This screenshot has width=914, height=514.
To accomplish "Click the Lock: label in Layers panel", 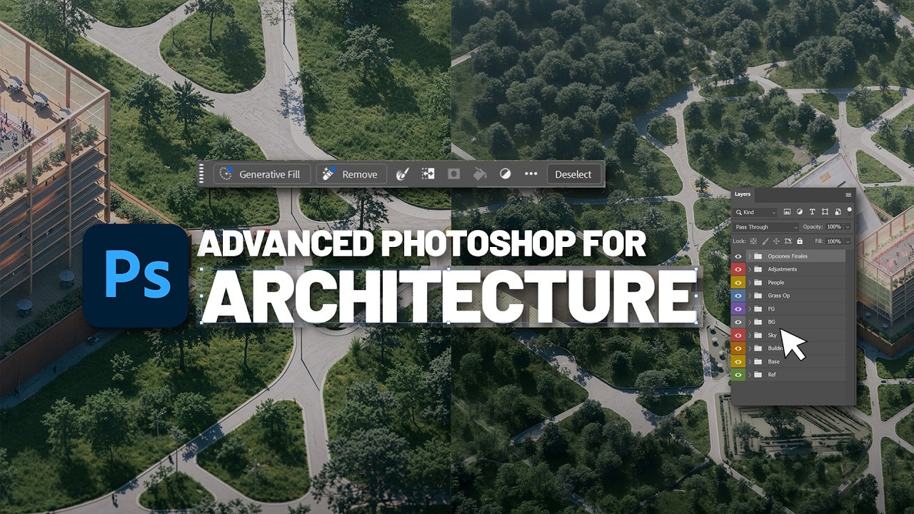I will click(x=739, y=241).
